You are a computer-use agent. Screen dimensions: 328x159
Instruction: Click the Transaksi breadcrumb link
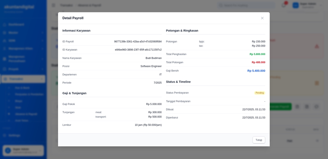click(x=66, y=5)
